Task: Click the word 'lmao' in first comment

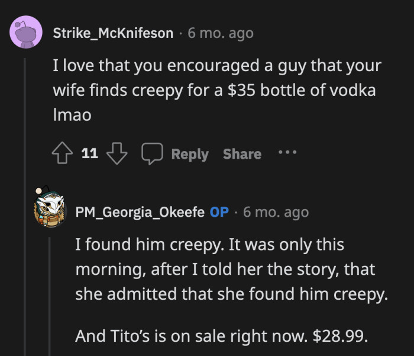Action: coord(72,116)
